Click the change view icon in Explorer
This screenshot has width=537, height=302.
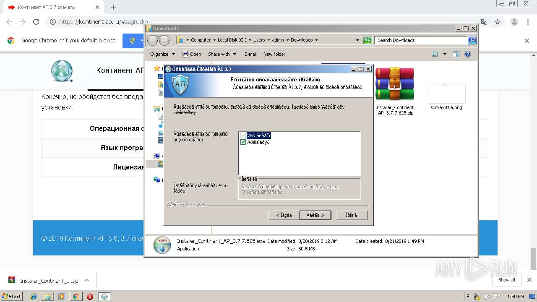[x=435, y=54]
